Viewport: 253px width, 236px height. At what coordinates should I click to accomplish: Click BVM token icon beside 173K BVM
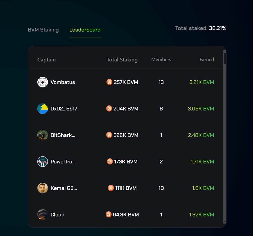tap(110, 161)
